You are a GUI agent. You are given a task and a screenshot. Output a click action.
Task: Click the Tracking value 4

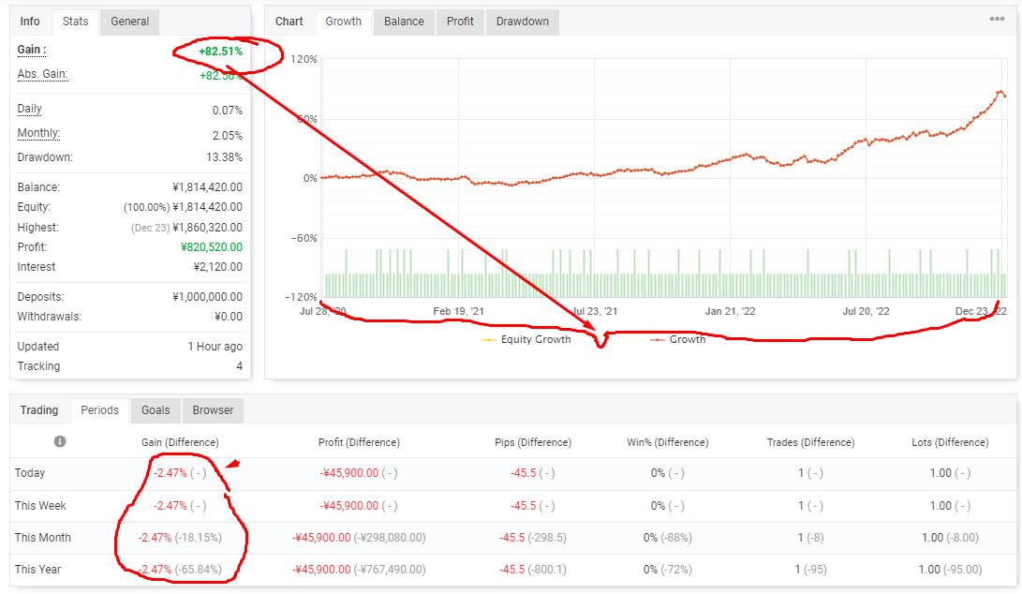pos(239,365)
